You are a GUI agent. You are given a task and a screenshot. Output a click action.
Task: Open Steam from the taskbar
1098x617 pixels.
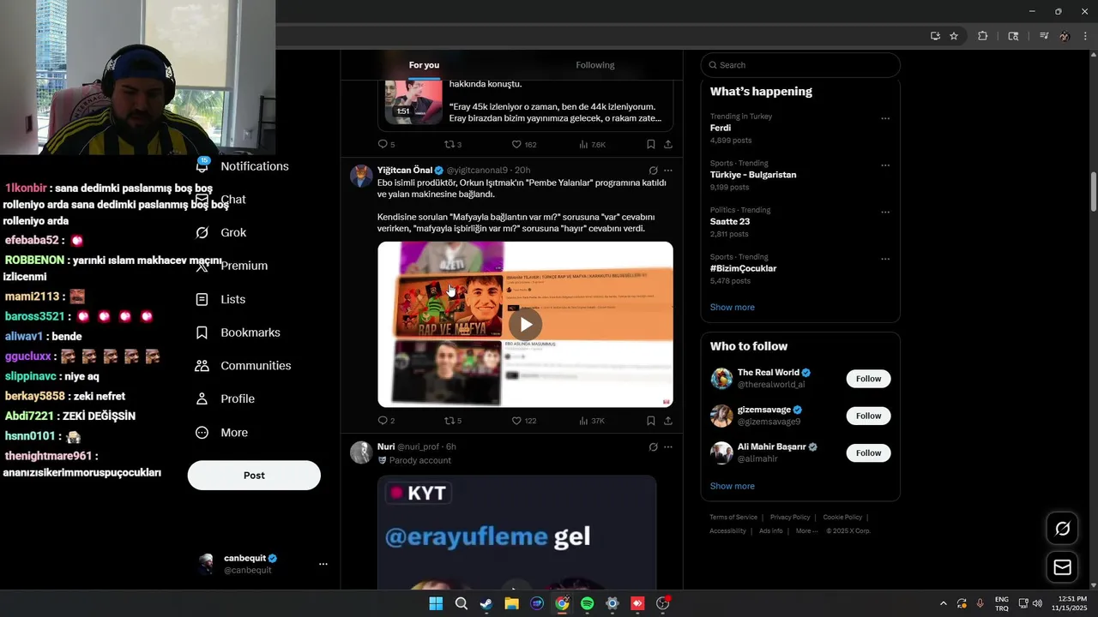[486, 603]
